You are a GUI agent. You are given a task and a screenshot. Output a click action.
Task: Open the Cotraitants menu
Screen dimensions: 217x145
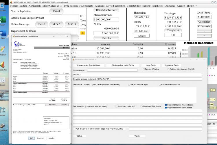35,6
